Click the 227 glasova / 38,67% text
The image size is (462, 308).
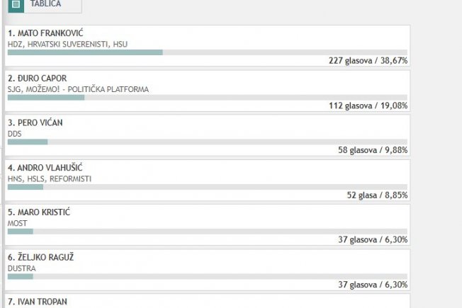click(368, 61)
